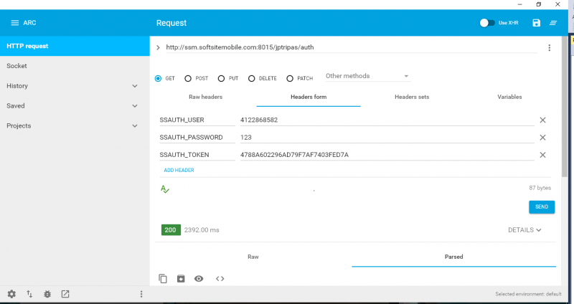Click the 123 password value field
The width and height of the screenshot is (574, 304).
[x=387, y=138]
